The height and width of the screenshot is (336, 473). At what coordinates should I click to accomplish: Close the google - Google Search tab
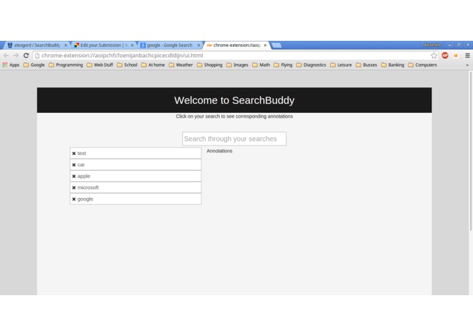point(199,45)
